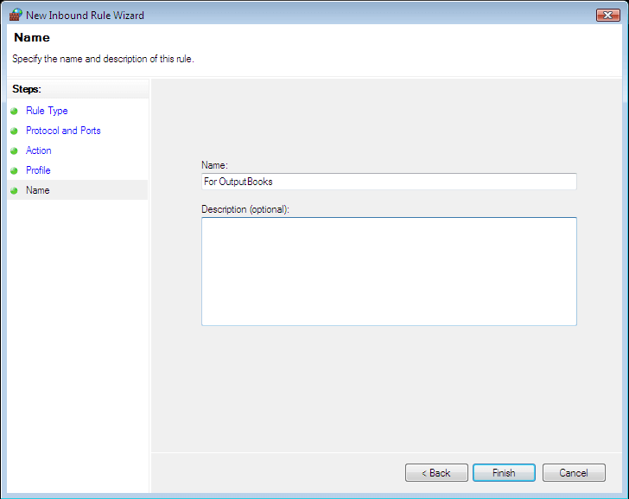629x499 pixels.
Task: Jump to the Action step
Action: click(39, 150)
